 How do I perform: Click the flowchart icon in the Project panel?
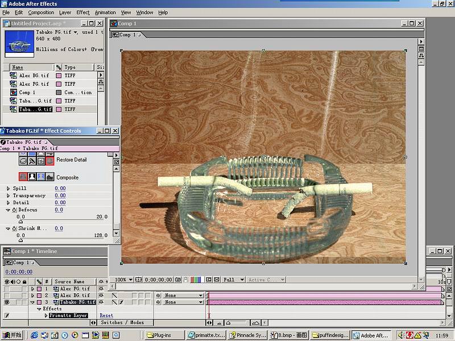point(101,82)
